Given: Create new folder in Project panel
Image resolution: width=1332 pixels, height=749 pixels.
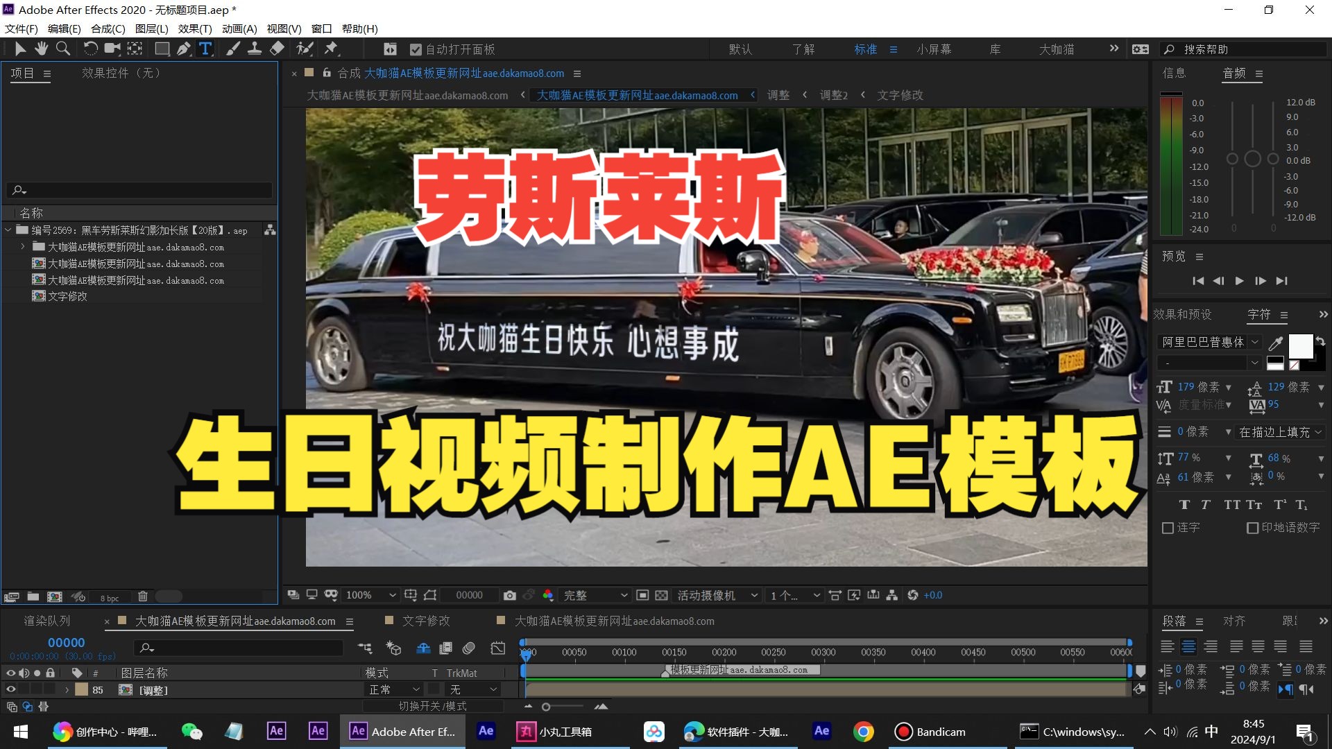Looking at the screenshot, I should tap(33, 596).
